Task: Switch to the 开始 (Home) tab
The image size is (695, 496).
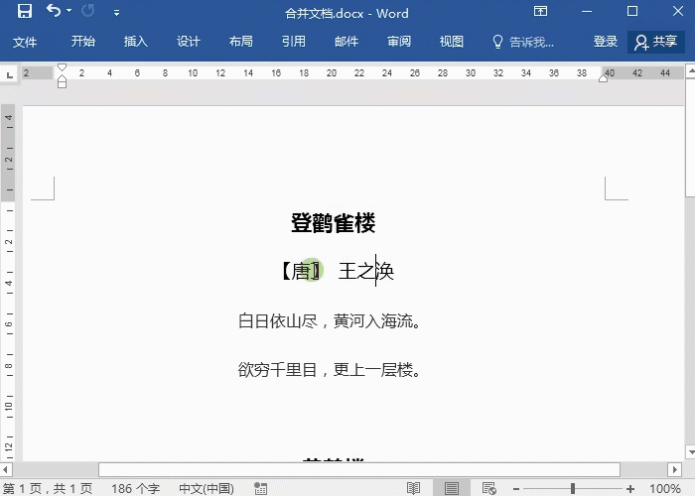Action: [x=82, y=42]
